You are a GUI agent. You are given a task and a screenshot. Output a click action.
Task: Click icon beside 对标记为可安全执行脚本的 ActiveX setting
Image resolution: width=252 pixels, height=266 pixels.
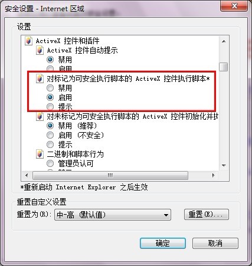40,78
